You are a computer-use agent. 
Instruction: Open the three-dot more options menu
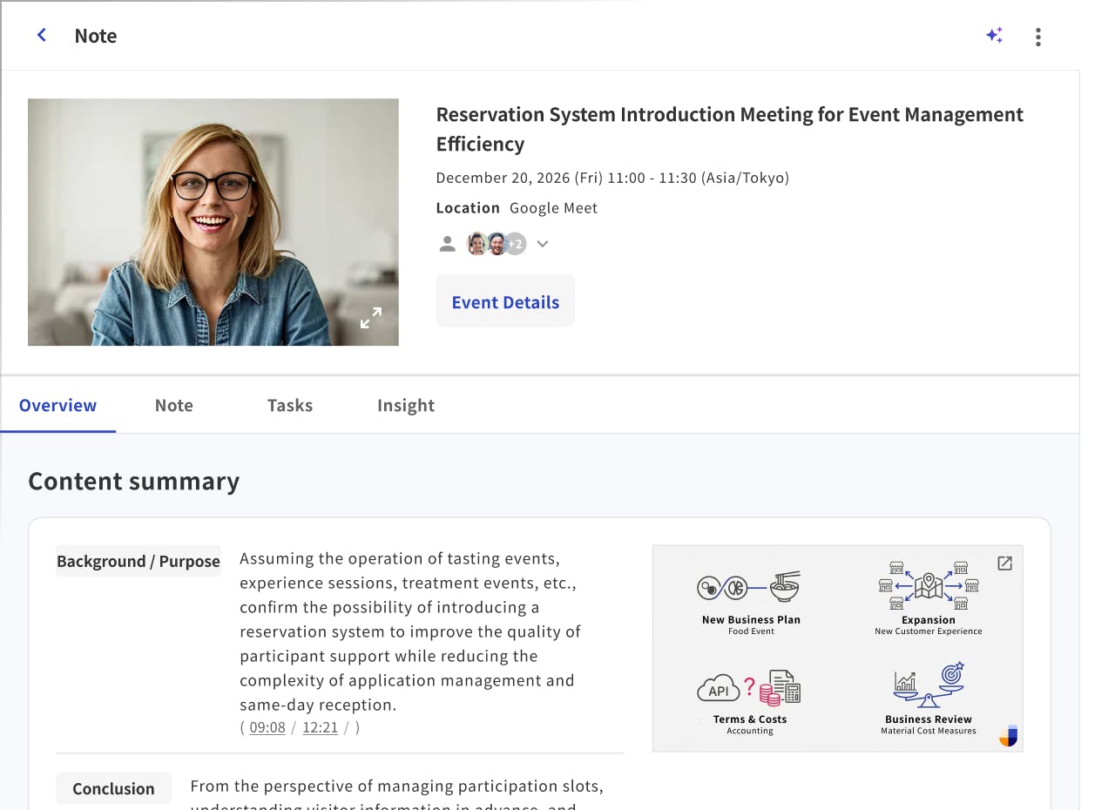click(x=1038, y=37)
